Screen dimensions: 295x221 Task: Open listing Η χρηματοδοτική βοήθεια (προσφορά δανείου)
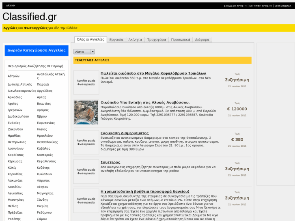click(x=145, y=191)
